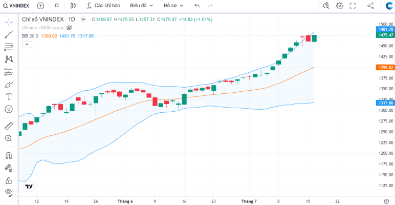
Task: Select the BB 20 2 indicator legend
Action: tap(30, 36)
